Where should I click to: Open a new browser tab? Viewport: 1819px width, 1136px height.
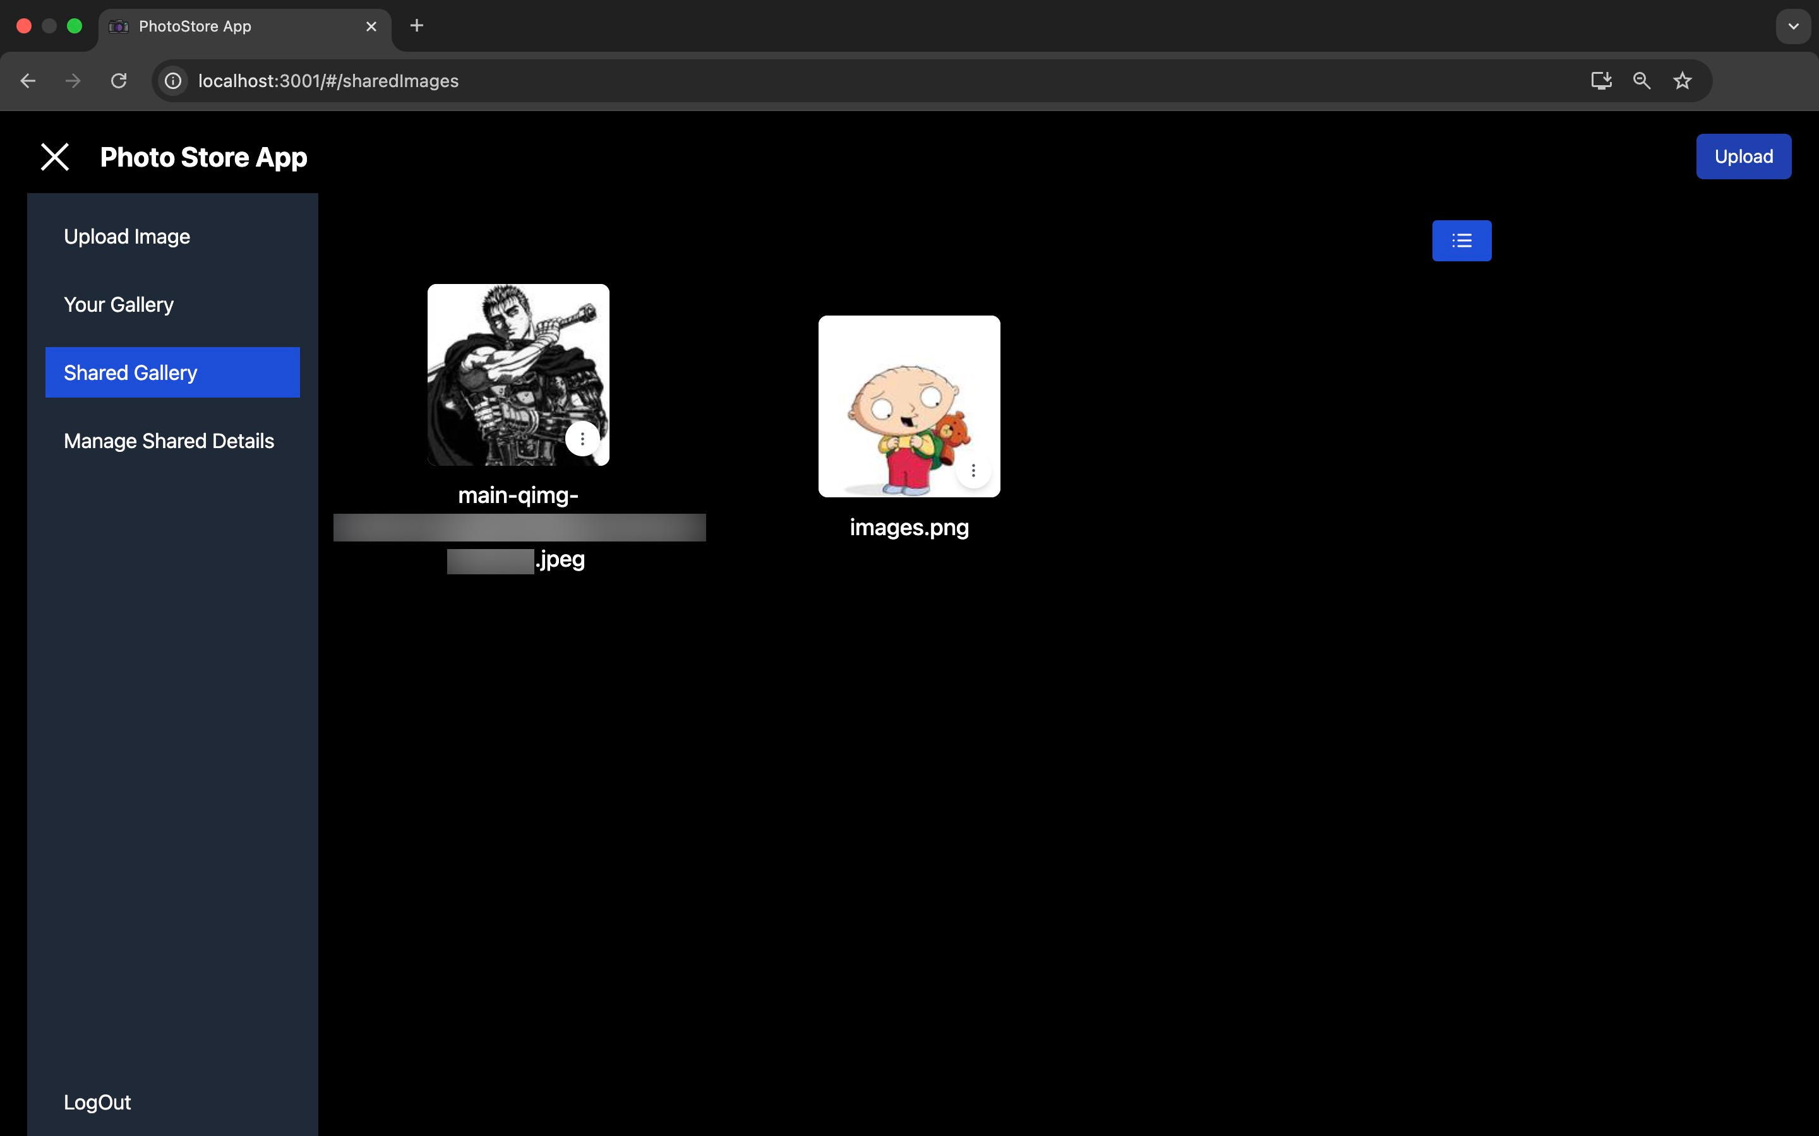(x=416, y=25)
